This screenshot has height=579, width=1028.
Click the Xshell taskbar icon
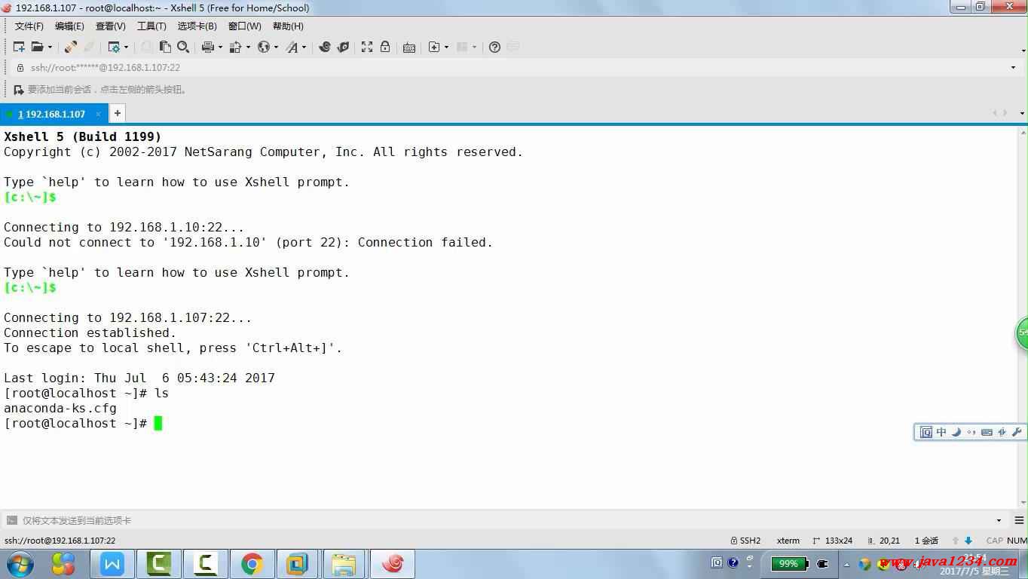click(393, 564)
